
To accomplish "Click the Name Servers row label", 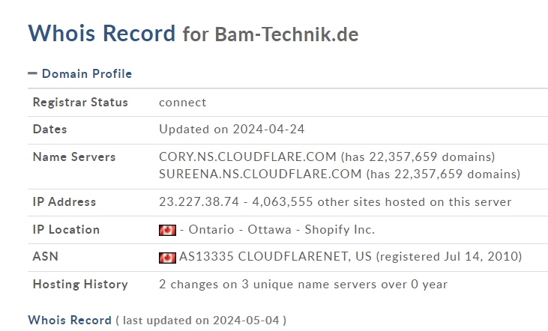I will click(74, 157).
